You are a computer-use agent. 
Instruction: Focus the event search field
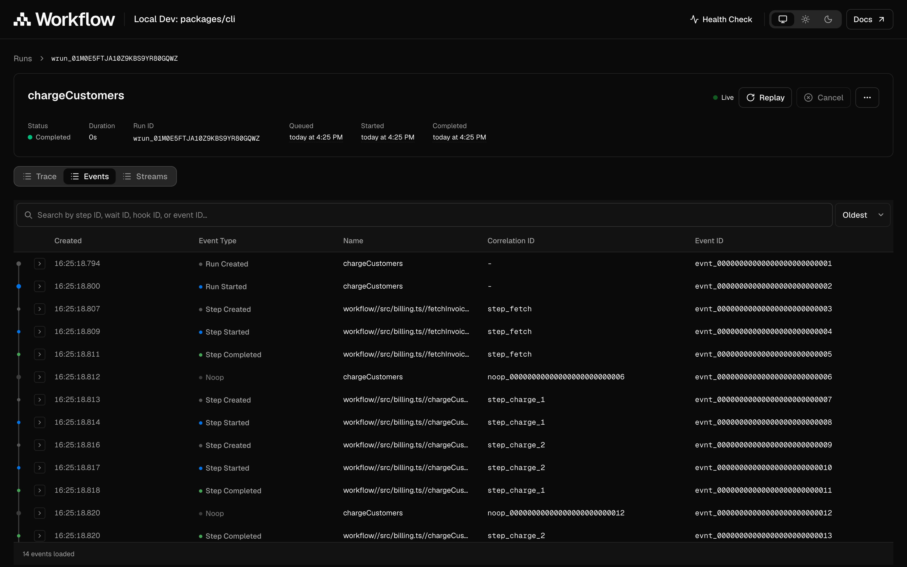[x=424, y=215]
